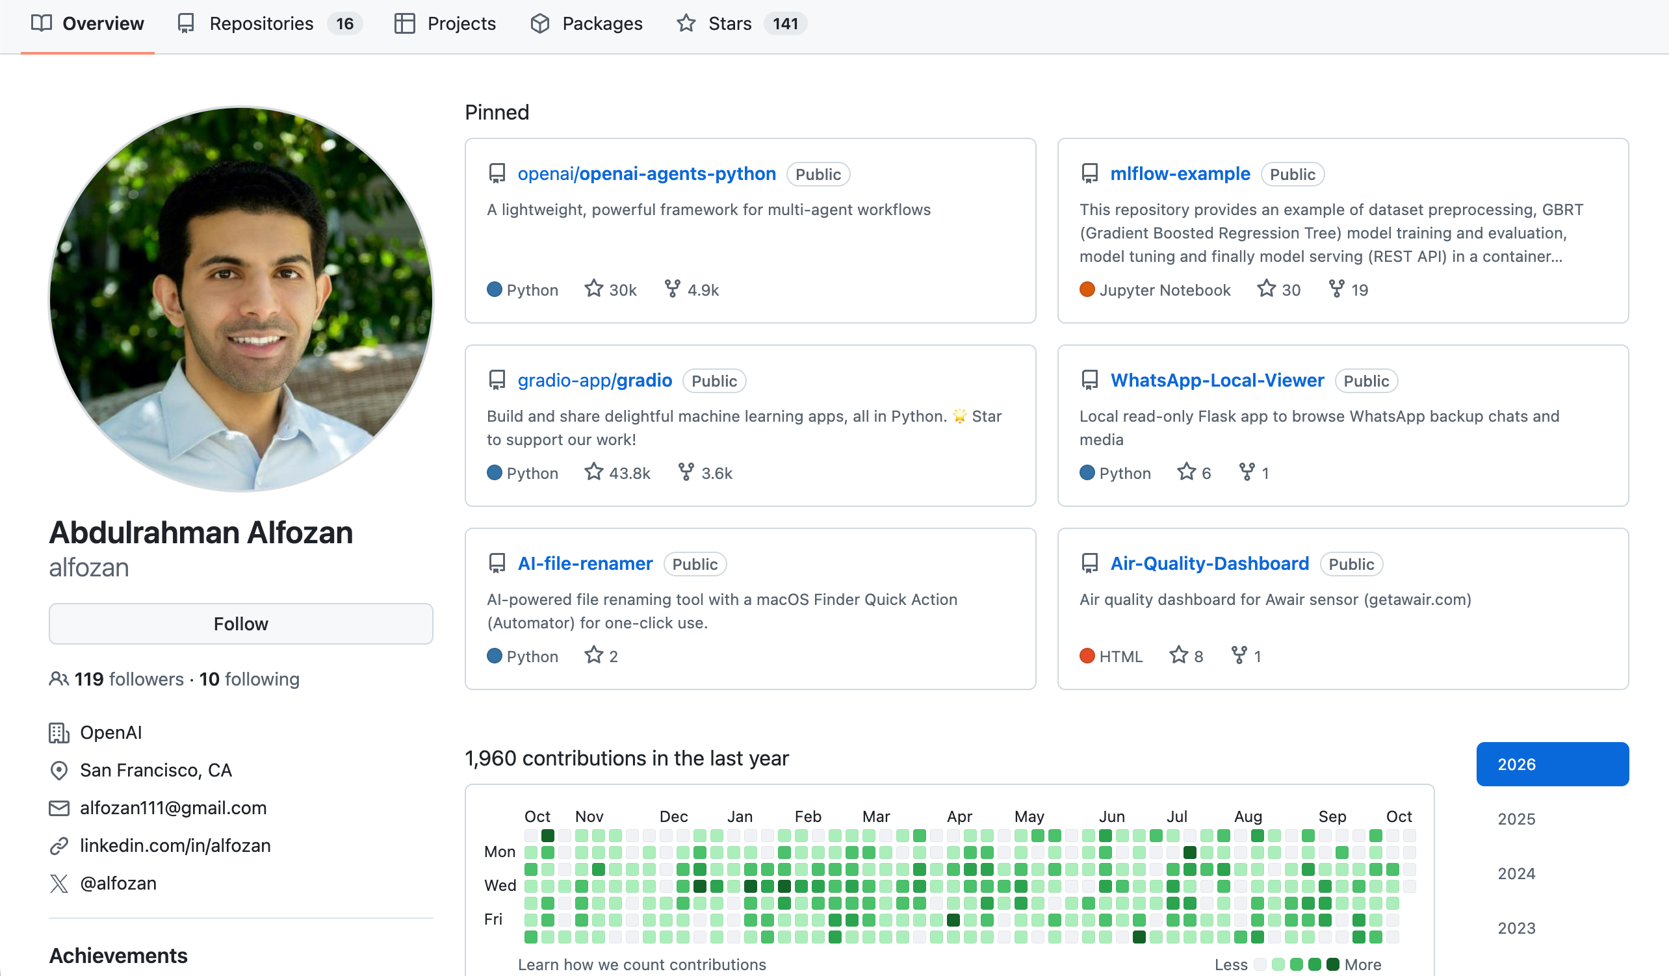The height and width of the screenshot is (976, 1669).
Task: Select the 2026 contribution year
Action: tap(1553, 764)
